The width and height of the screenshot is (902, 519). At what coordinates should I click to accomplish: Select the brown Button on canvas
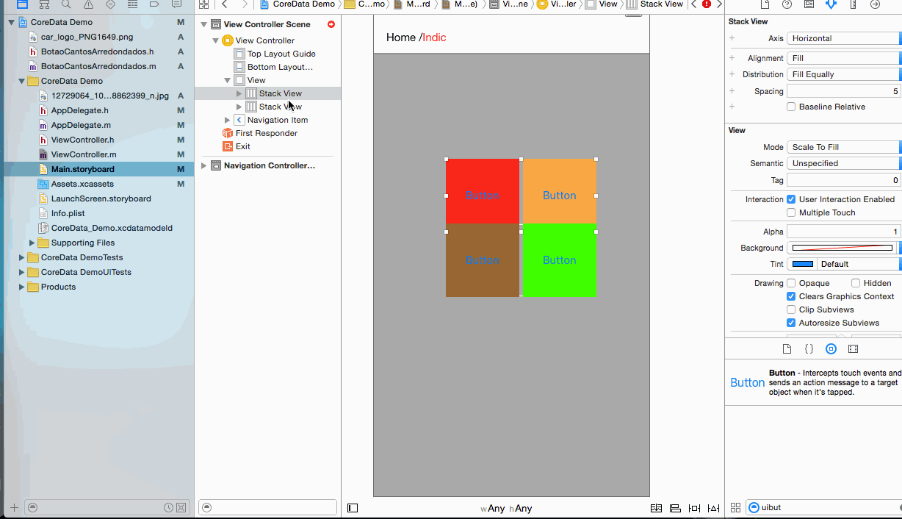(483, 260)
